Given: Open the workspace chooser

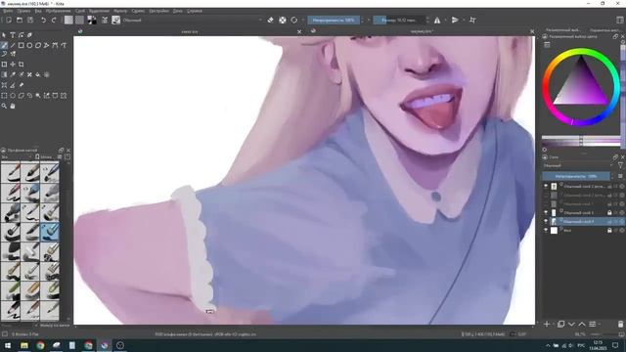Looking at the screenshot, I should 620,20.
